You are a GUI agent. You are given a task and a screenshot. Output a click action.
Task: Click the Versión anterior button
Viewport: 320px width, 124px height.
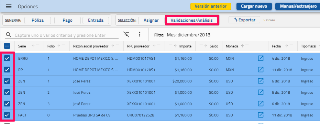[x=211, y=6]
